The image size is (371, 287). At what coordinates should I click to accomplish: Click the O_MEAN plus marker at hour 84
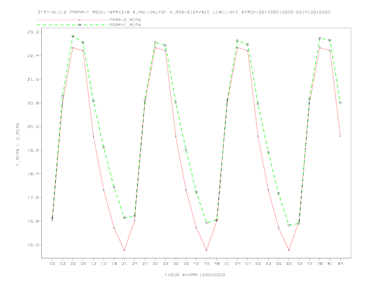[x=341, y=136]
